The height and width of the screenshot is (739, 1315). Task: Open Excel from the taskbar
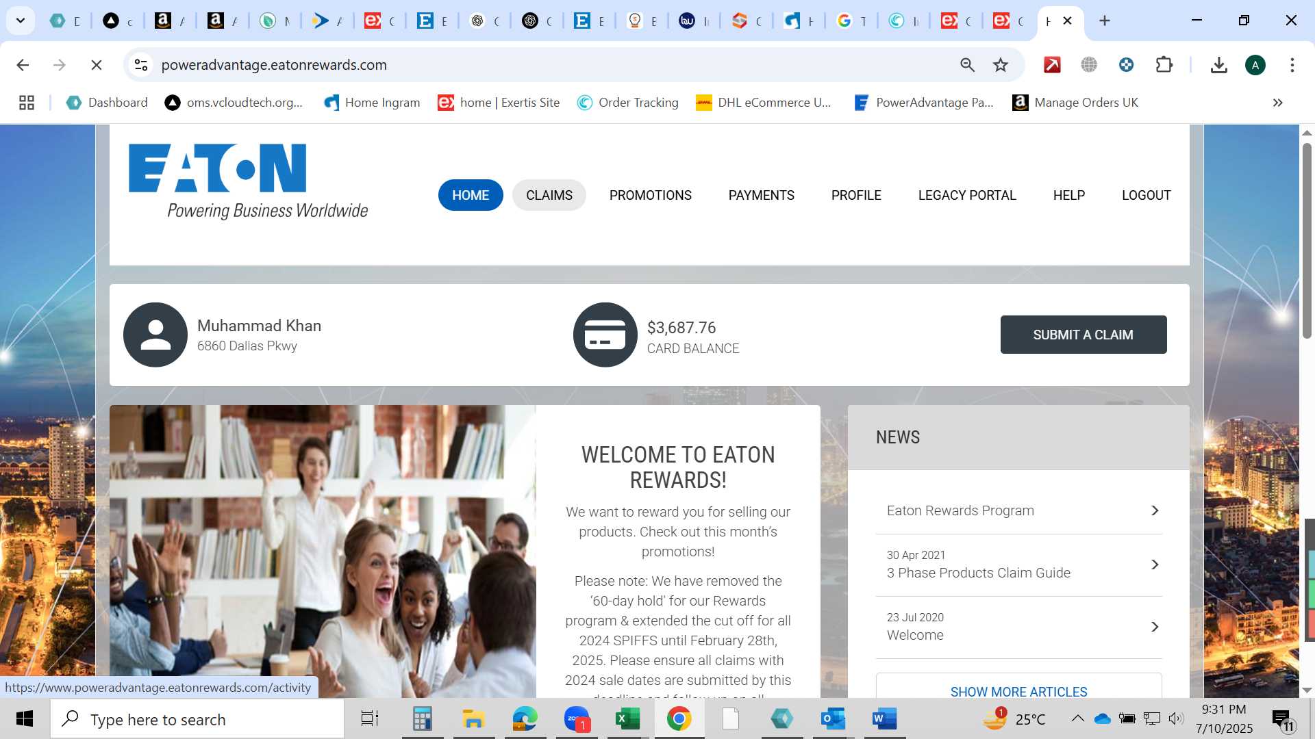[x=628, y=718]
